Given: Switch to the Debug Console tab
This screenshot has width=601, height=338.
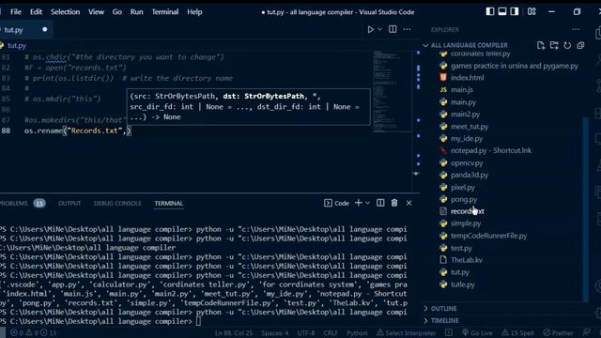Looking at the screenshot, I should [117, 203].
